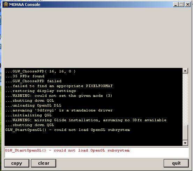Click the GLW_ChoosePFD( 16, 16, 0 ) log line

click(x=40, y=71)
